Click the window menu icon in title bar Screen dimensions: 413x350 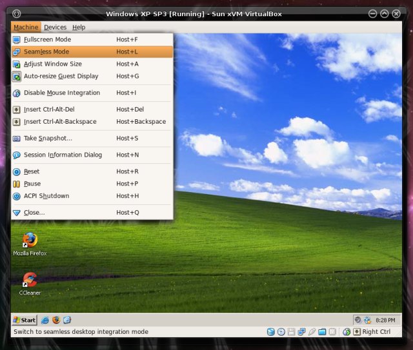point(16,13)
